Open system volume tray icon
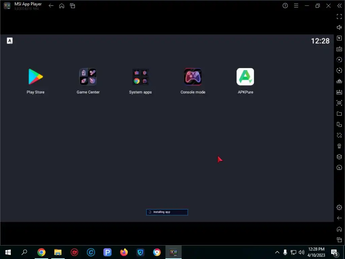This screenshot has width=345, height=259. pos(302,252)
